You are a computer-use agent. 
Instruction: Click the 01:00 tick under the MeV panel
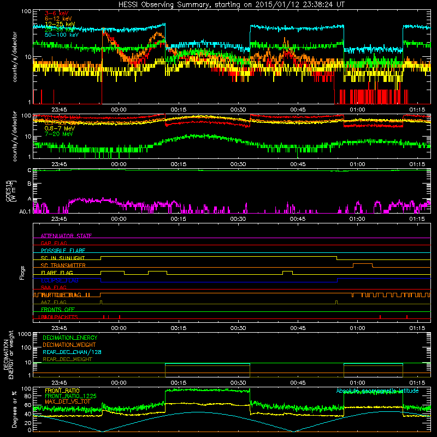pyautogui.click(x=357, y=164)
